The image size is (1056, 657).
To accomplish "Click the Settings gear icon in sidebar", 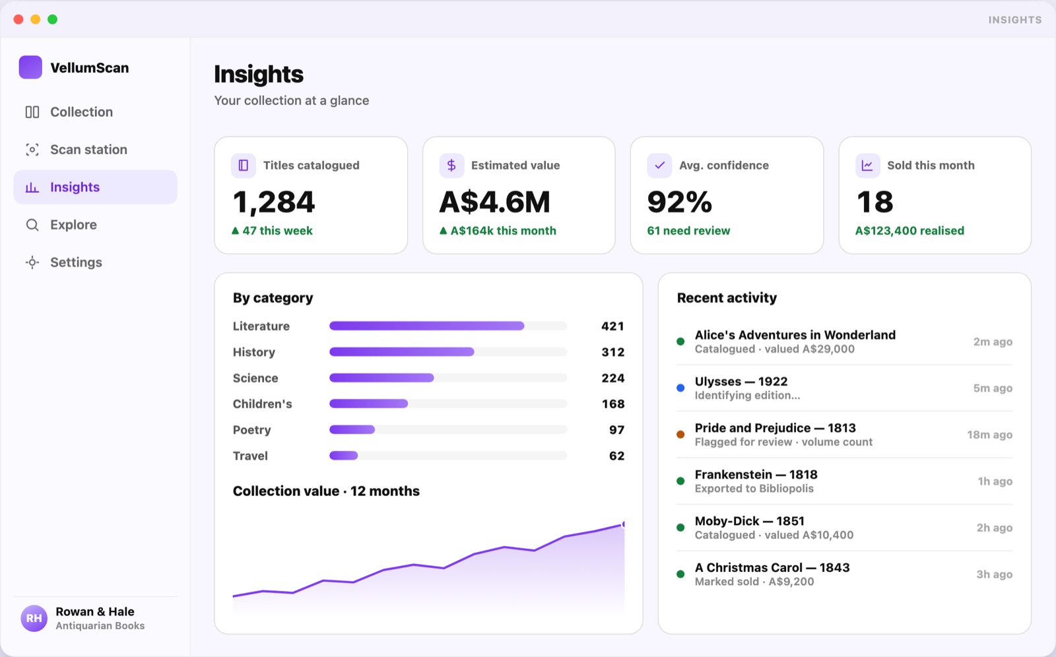I will pos(32,262).
